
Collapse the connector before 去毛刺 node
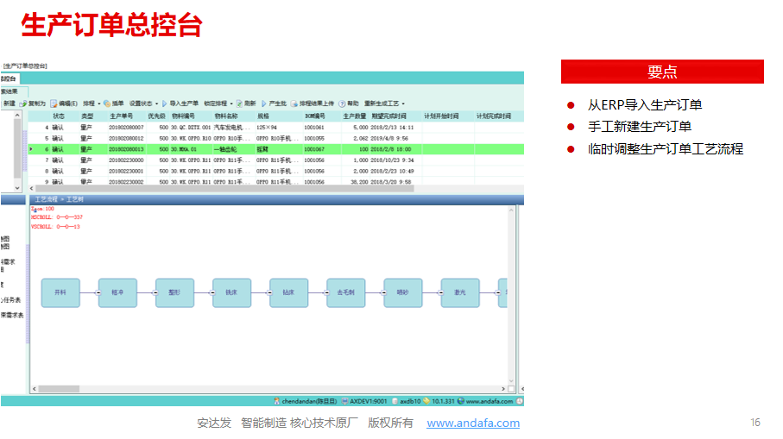tap(326, 293)
